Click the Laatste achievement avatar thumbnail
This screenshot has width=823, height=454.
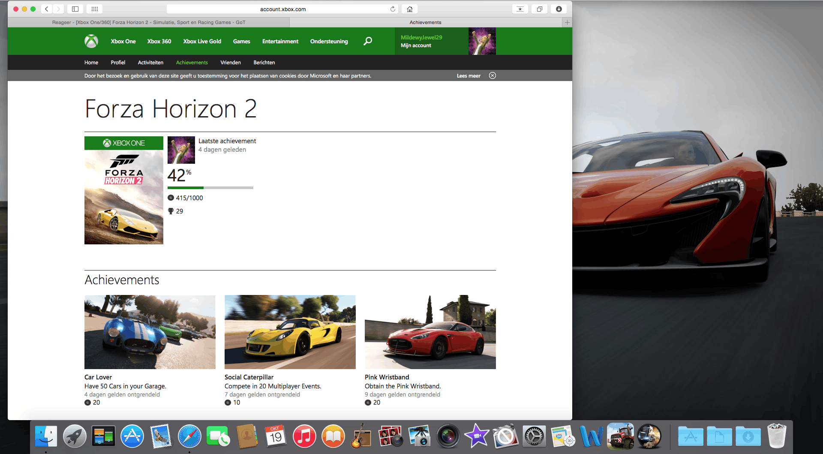click(x=181, y=150)
